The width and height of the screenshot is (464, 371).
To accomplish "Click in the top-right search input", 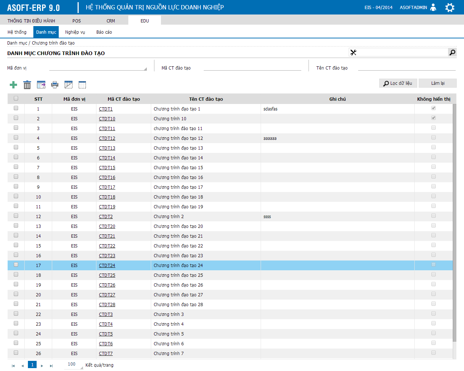I will point(403,53).
